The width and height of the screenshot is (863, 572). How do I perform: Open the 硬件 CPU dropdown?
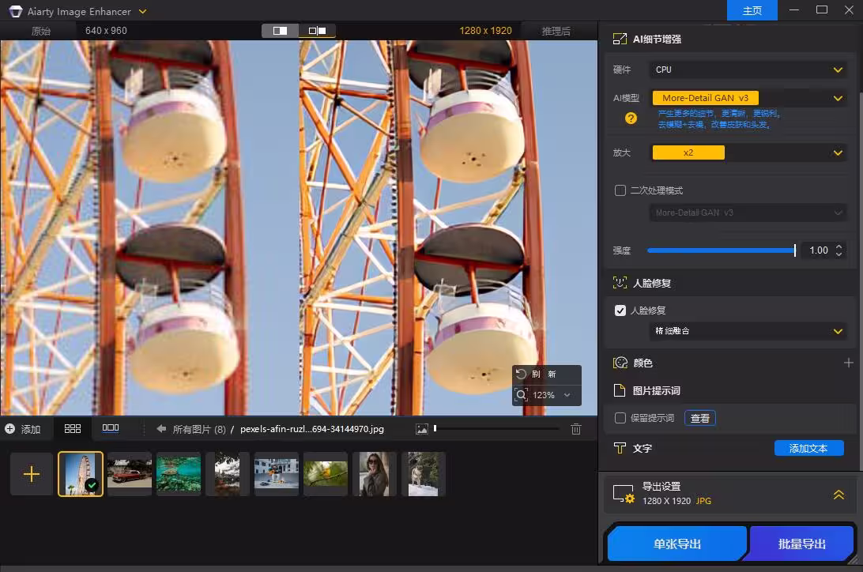[748, 70]
